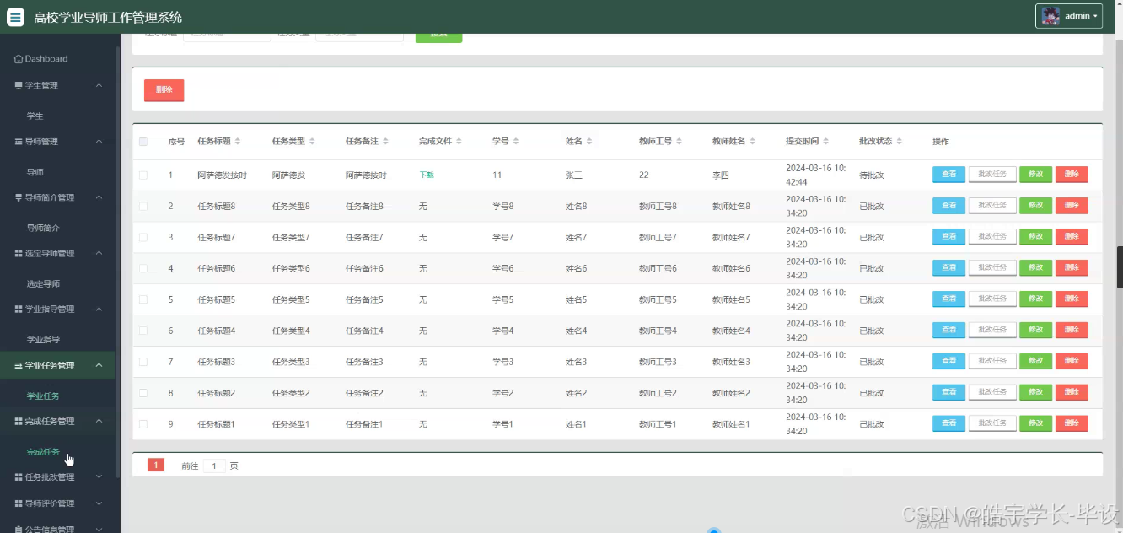This screenshot has width=1123, height=533.
Task: Tick the checkbox for row 任务标题8
Action: tap(143, 206)
